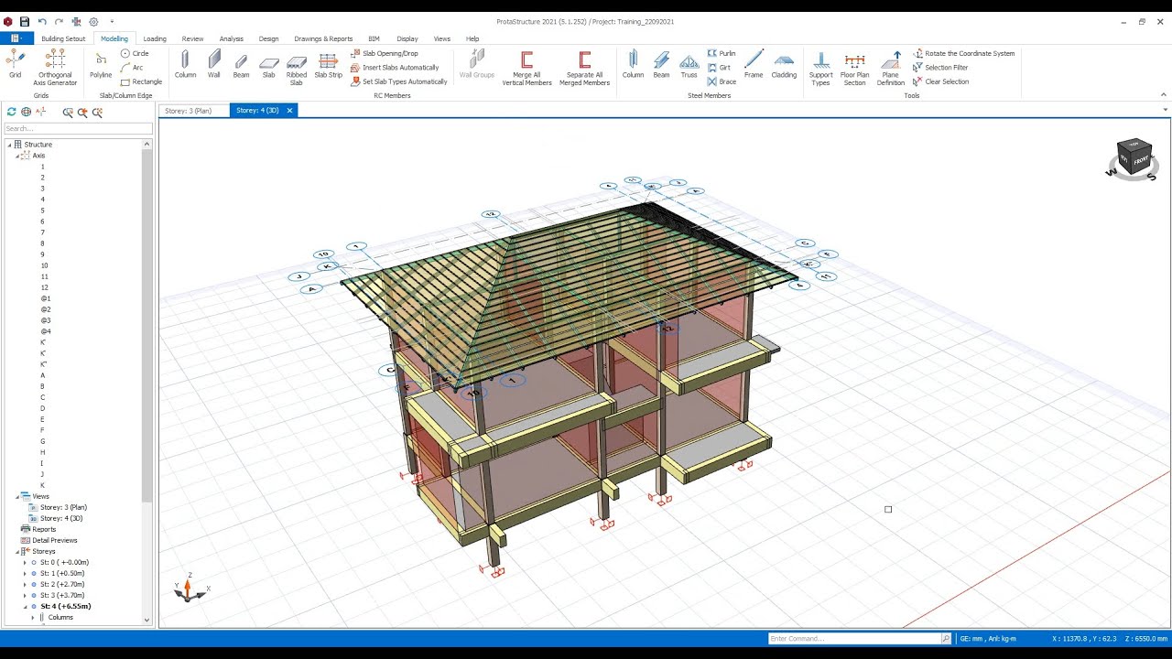Select the Frame tool
This screenshot has width=1172, height=659.
point(754,65)
